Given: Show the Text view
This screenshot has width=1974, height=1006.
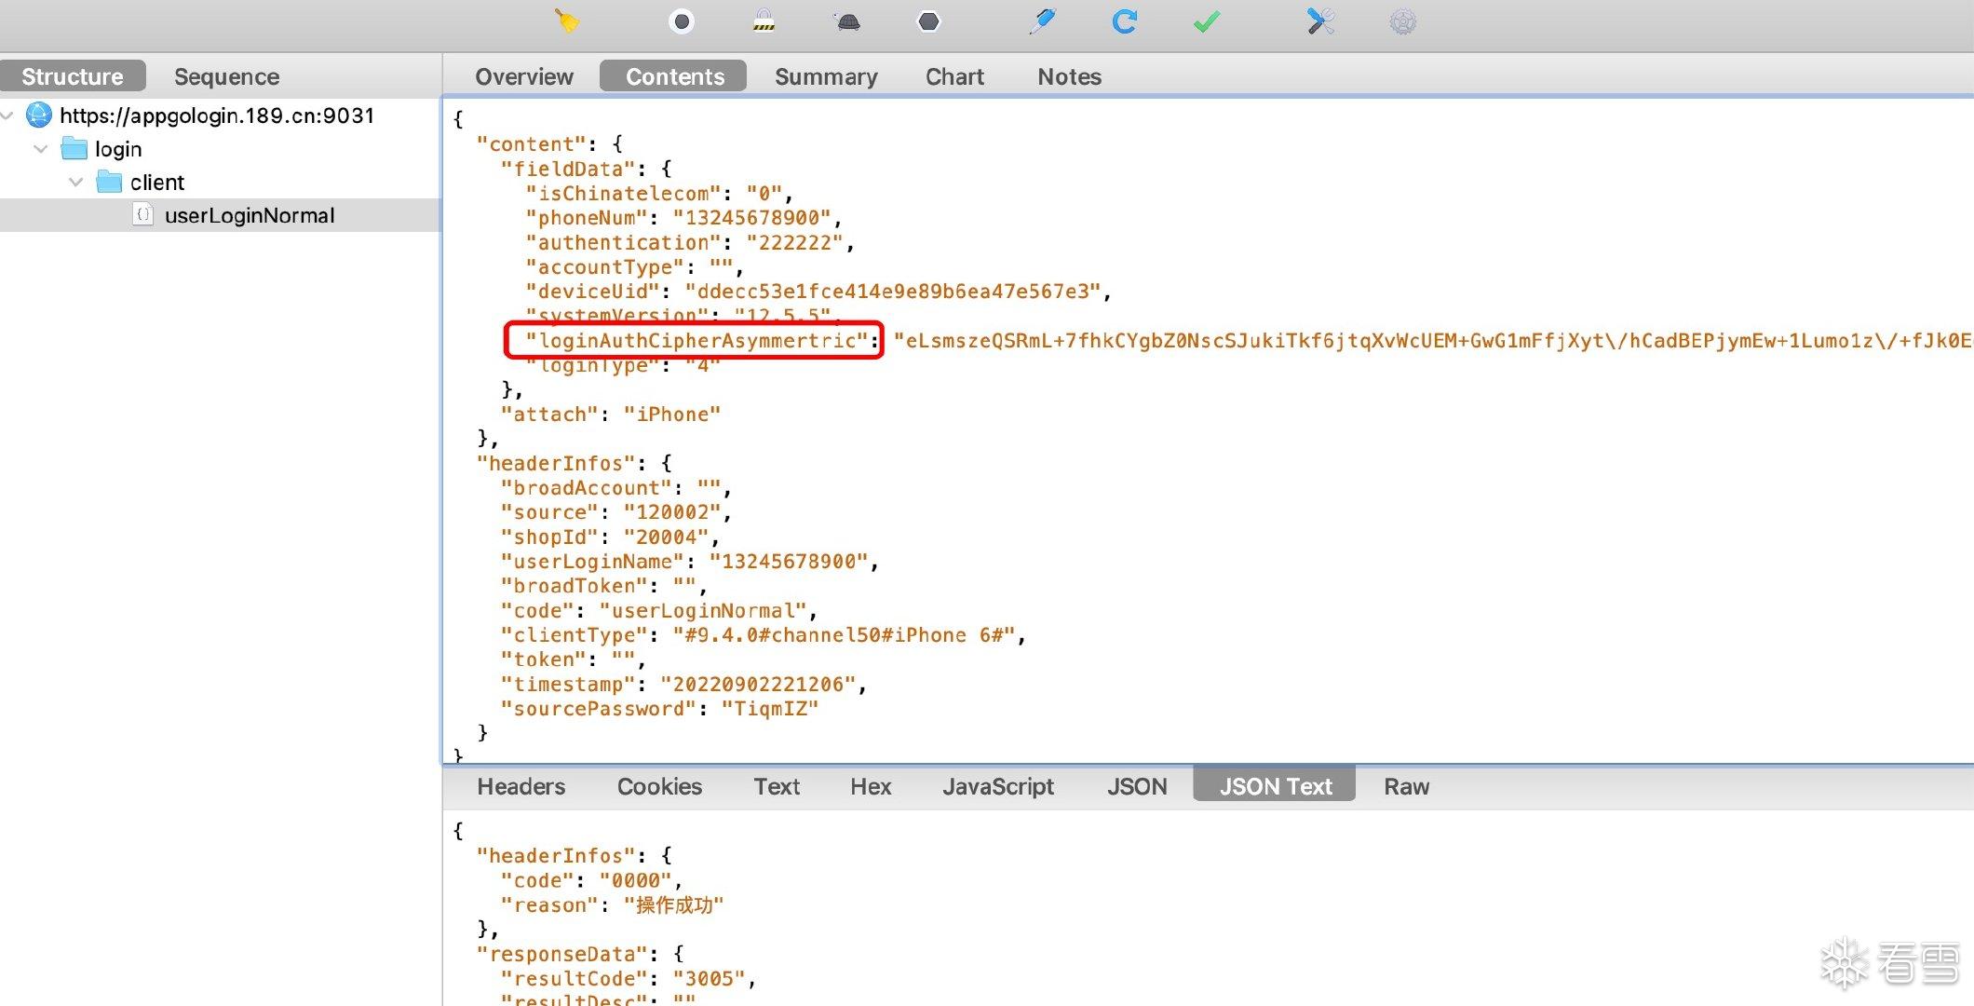Looking at the screenshot, I should point(777,786).
